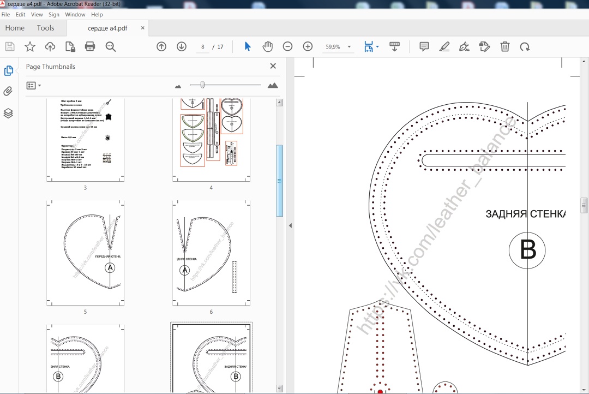The height and width of the screenshot is (394, 589).
Task: Open the zoom level 59,9% dropdown
Action: click(350, 47)
